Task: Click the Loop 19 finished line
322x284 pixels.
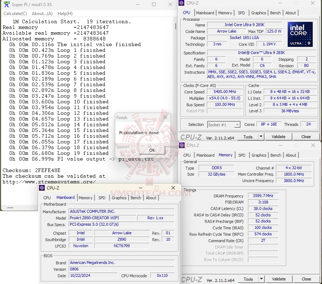Action: click(59, 153)
